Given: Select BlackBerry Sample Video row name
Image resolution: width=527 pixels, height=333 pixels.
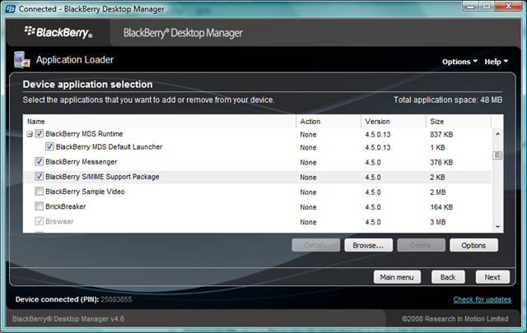Looking at the screenshot, I should [85, 192].
